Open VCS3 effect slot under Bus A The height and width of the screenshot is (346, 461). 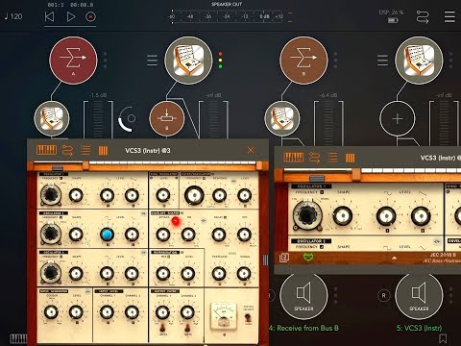(52, 118)
